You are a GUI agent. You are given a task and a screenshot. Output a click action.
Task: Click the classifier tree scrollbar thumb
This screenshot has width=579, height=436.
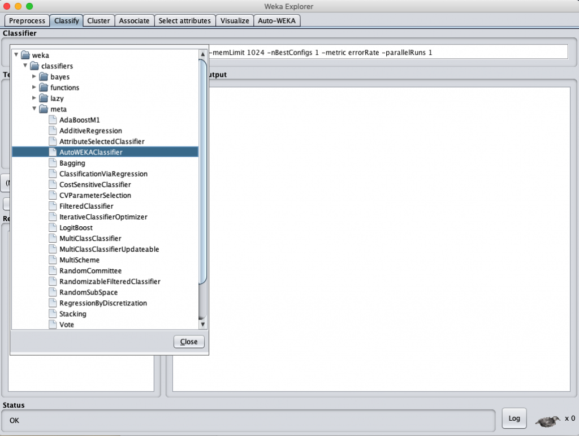click(x=202, y=172)
